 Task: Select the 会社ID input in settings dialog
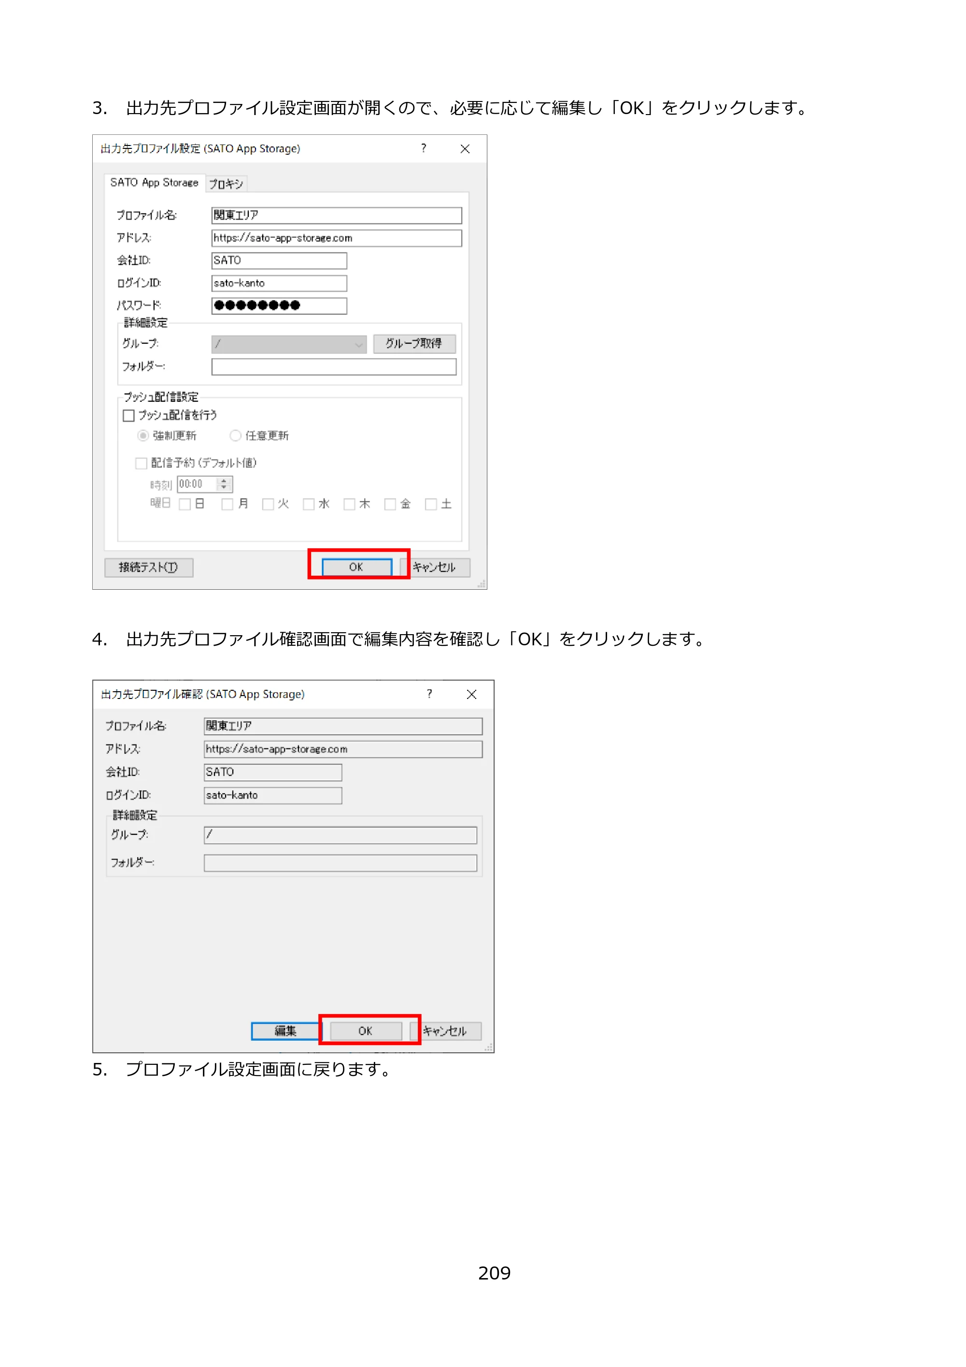click(279, 261)
